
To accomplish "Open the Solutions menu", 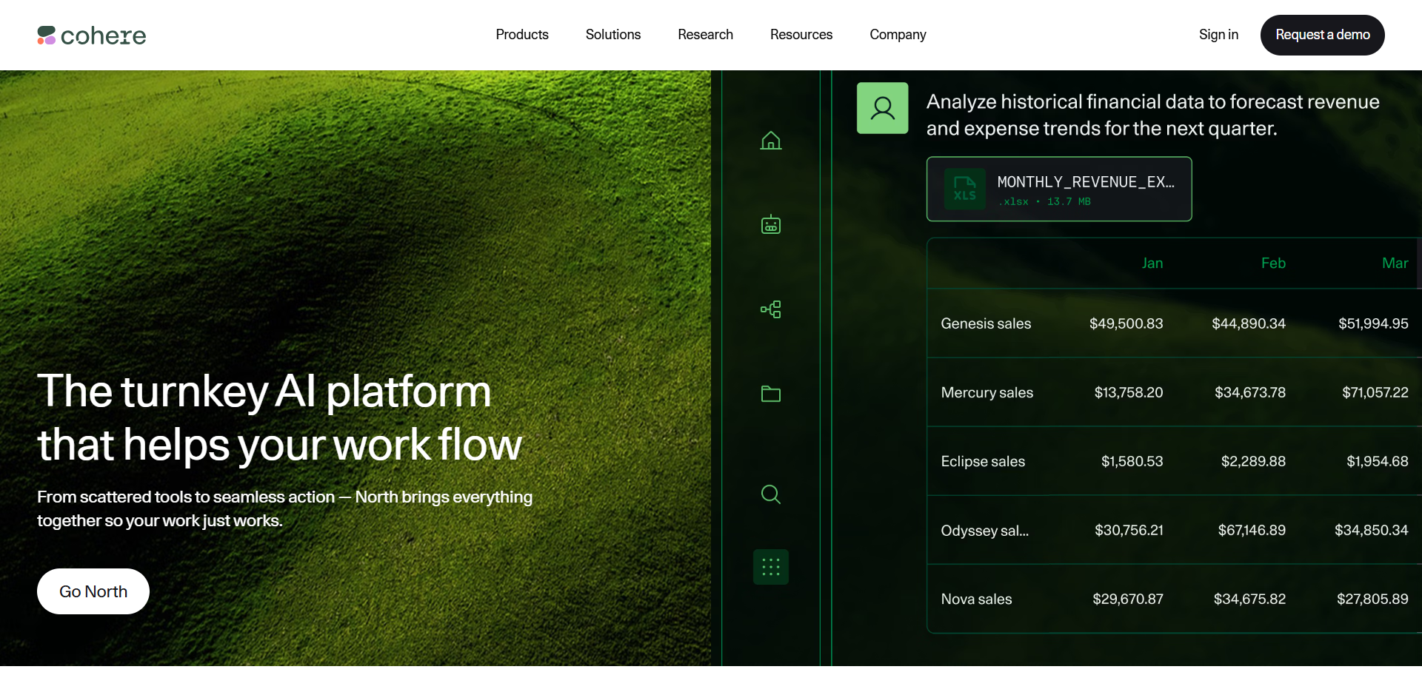I will tap(612, 35).
